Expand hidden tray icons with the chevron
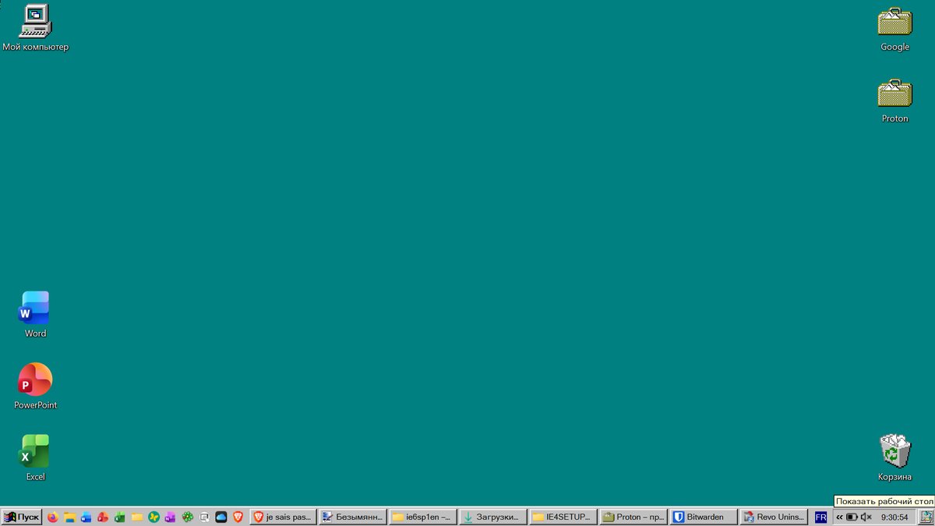This screenshot has width=935, height=526. point(839,517)
